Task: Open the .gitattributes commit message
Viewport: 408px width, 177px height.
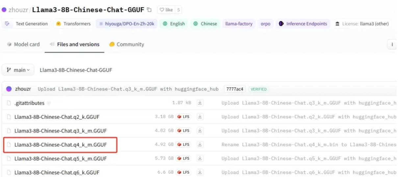Action: click(x=309, y=103)
